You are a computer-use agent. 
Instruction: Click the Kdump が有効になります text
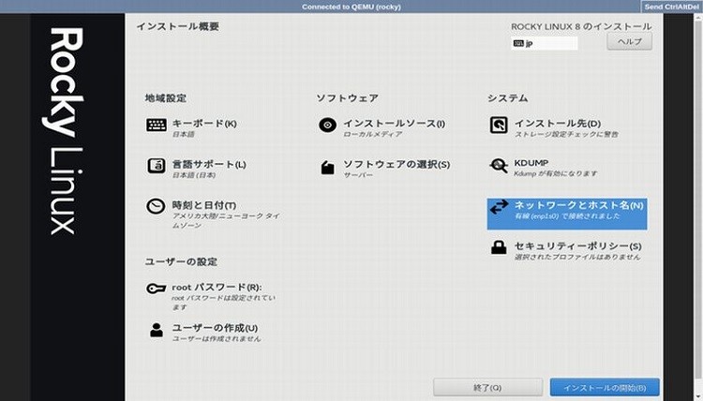[556, 173]
